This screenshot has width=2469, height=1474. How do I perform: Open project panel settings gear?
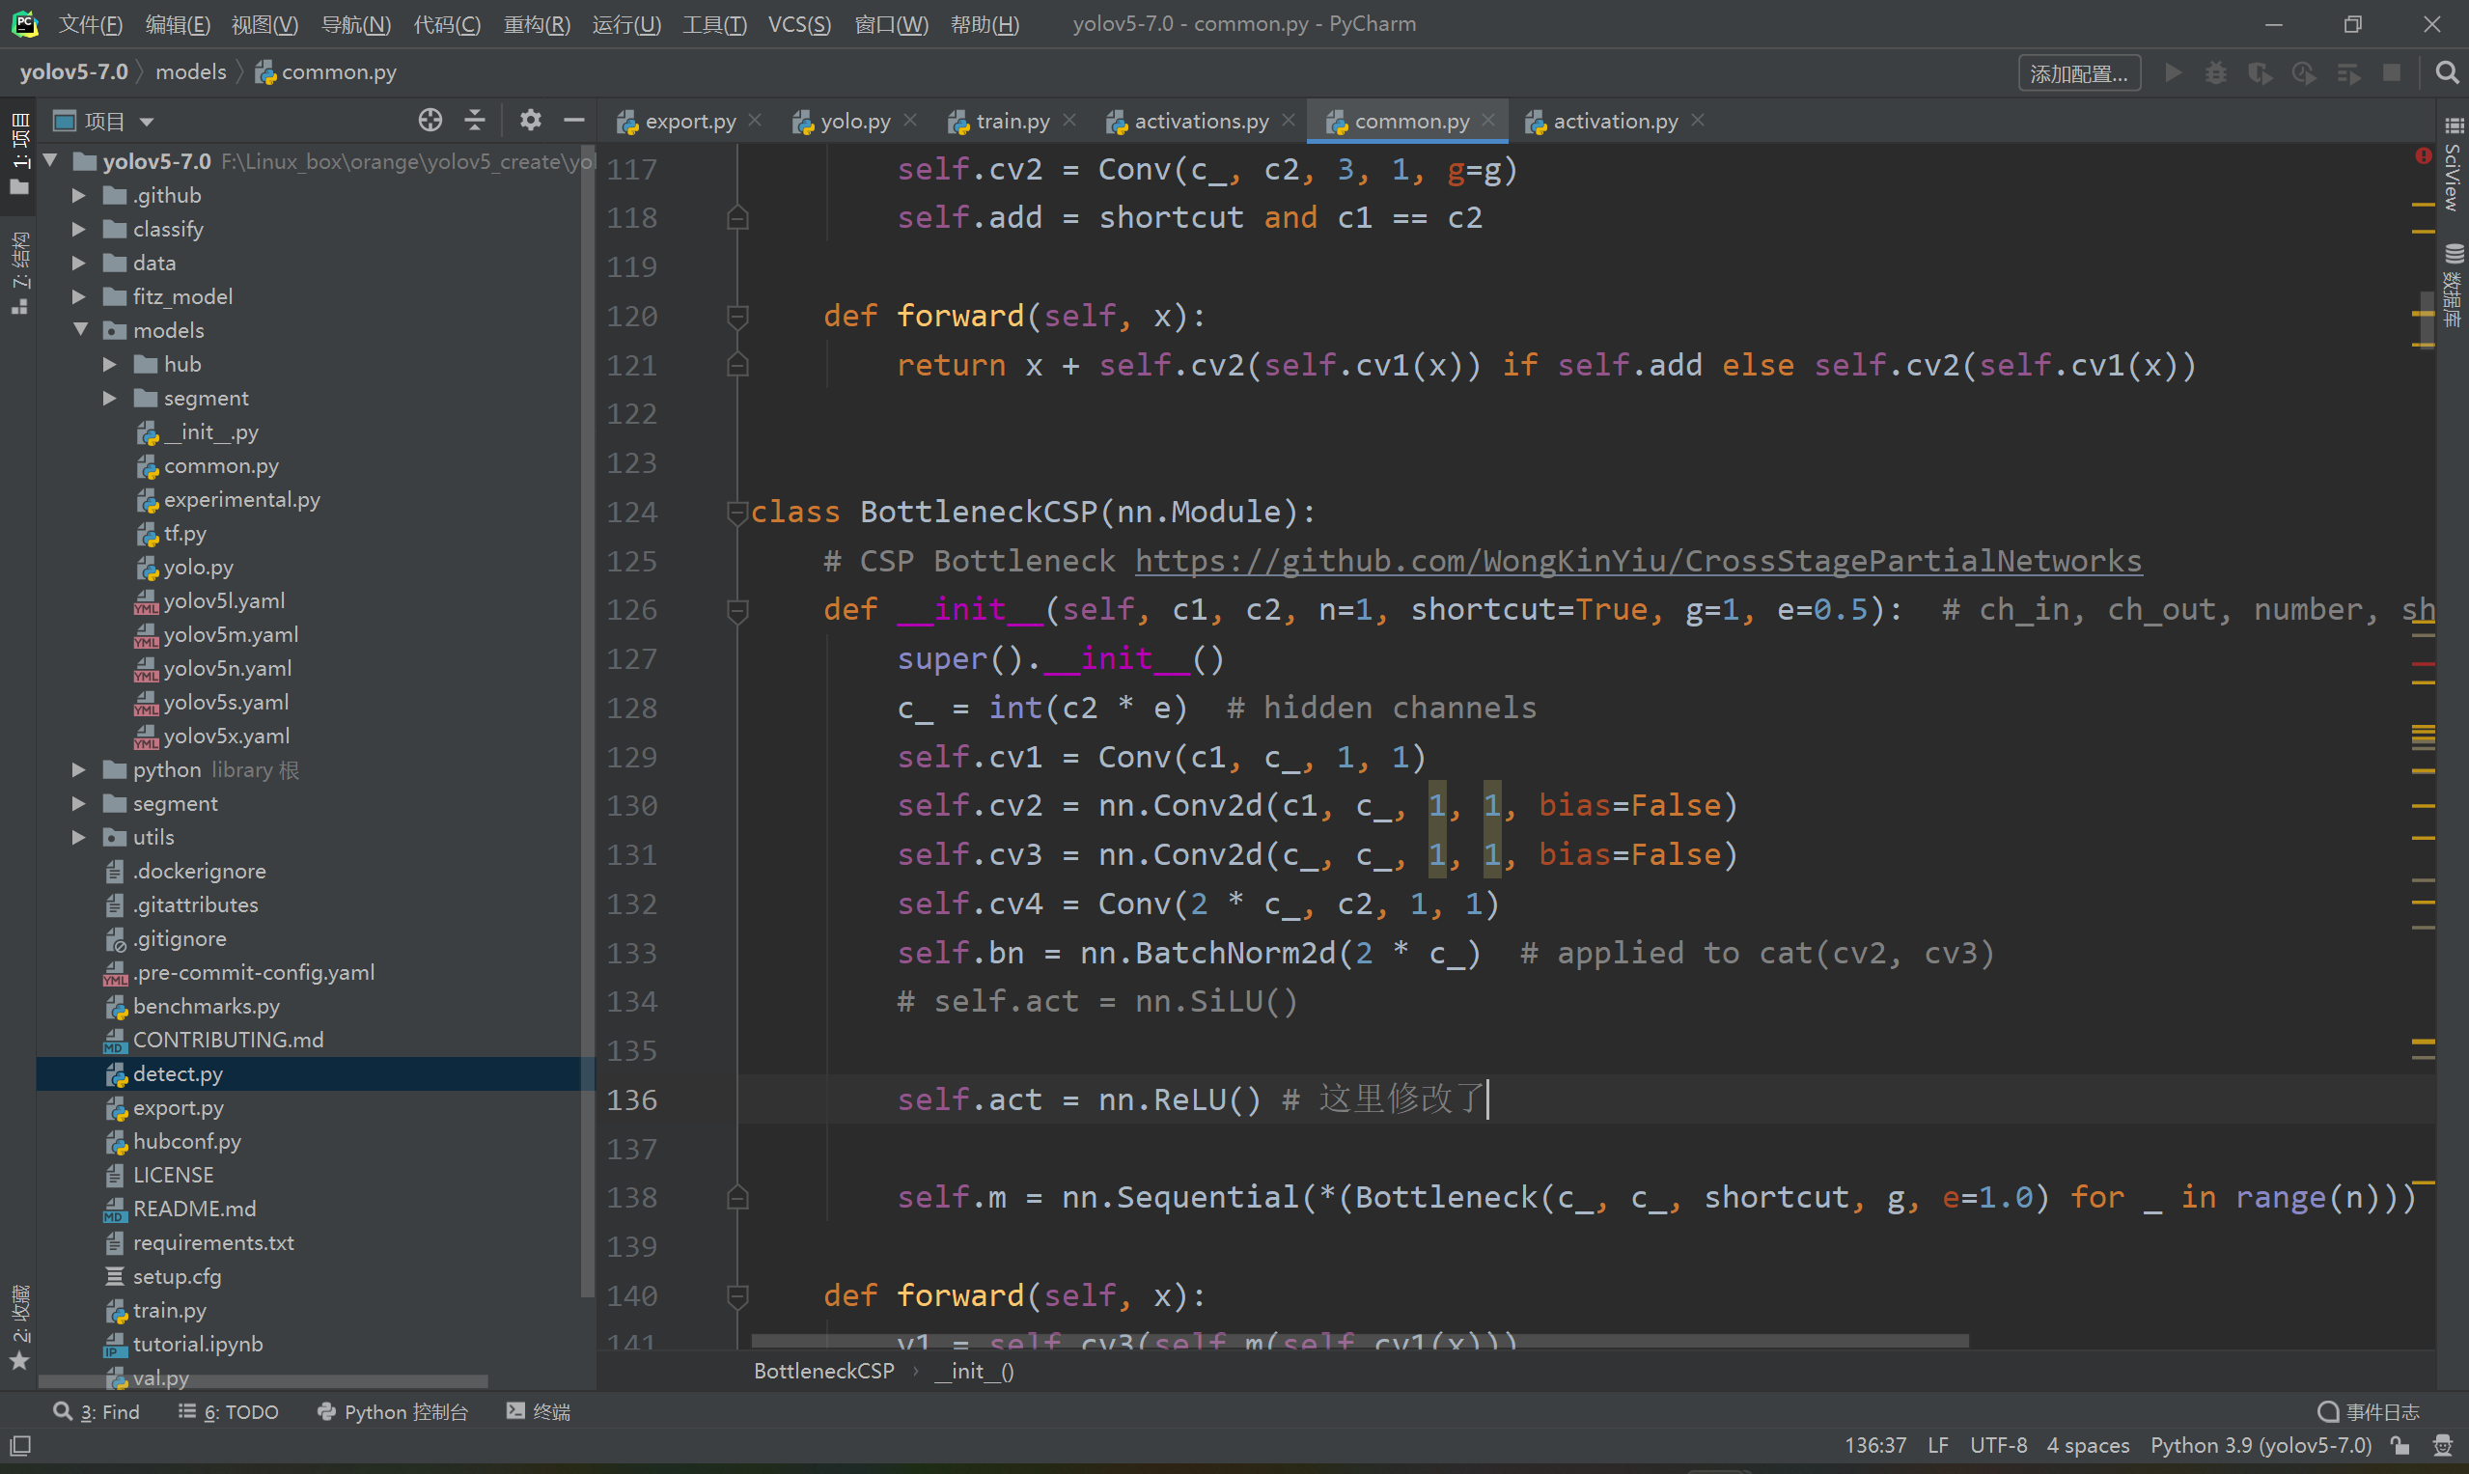coord(530,121)
